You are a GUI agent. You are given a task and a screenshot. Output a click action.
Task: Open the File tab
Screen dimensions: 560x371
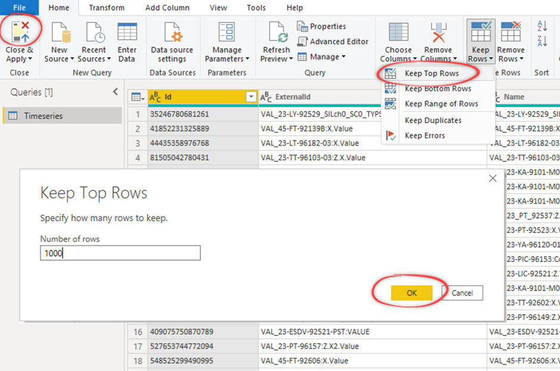(19, 8)
